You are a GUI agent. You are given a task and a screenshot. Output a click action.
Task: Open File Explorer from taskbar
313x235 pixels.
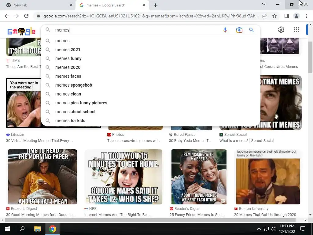[37, 229]
